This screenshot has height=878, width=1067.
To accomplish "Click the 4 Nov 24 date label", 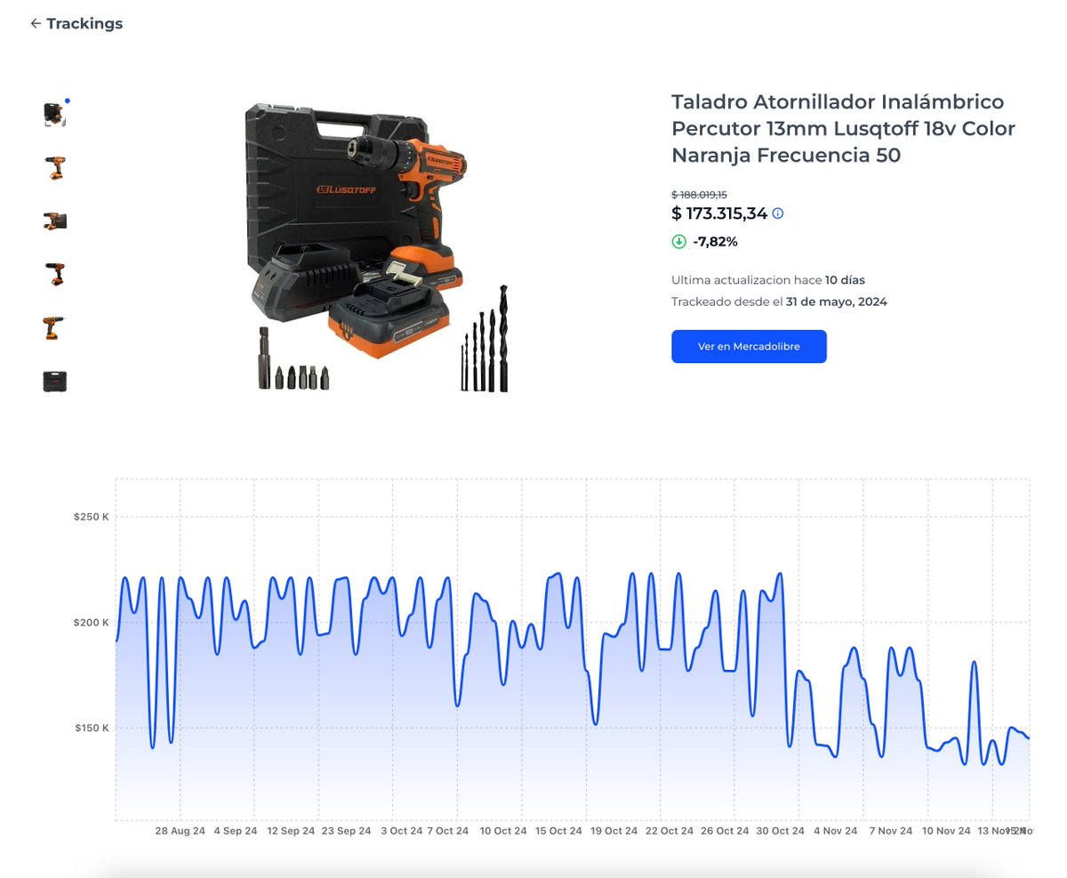I will (835, 831).
